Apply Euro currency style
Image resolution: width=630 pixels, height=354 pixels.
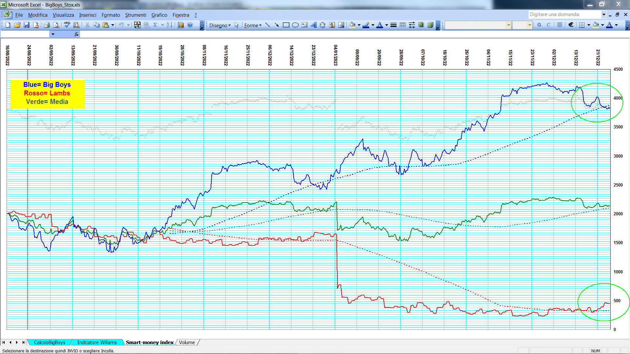tap(571, 25)
